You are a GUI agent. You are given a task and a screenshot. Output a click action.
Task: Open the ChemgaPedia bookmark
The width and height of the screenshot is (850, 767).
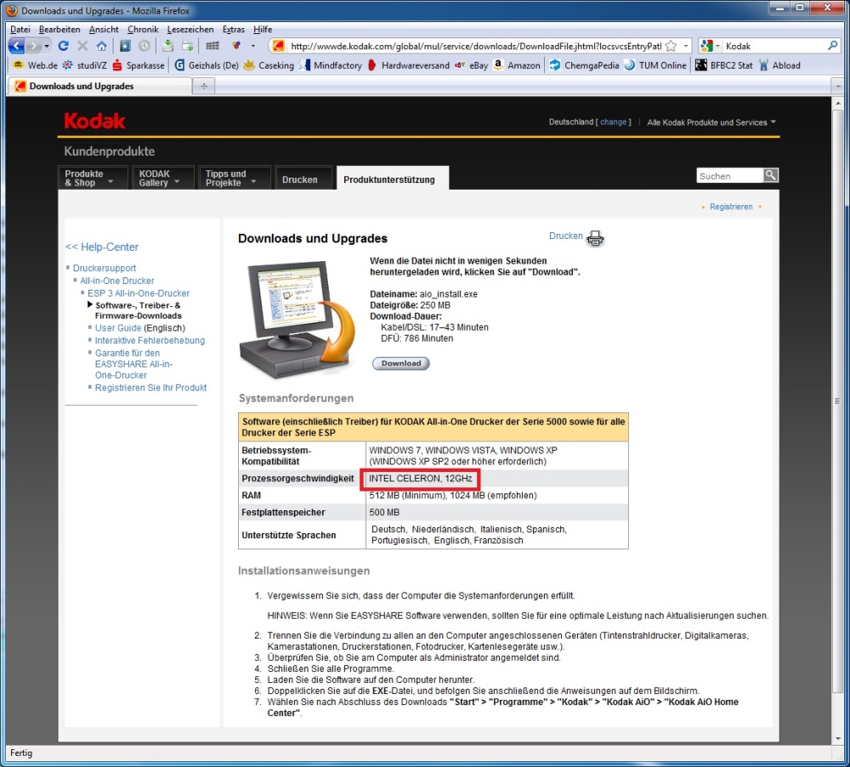pyautogui.click(x=584, y=65)
